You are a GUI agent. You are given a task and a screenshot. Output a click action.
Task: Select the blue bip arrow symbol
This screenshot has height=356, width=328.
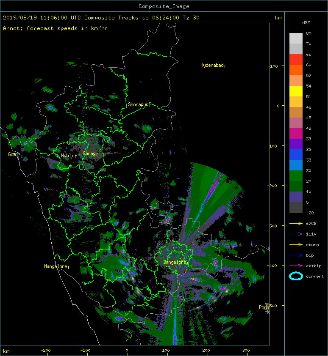(x=296, y=255)
